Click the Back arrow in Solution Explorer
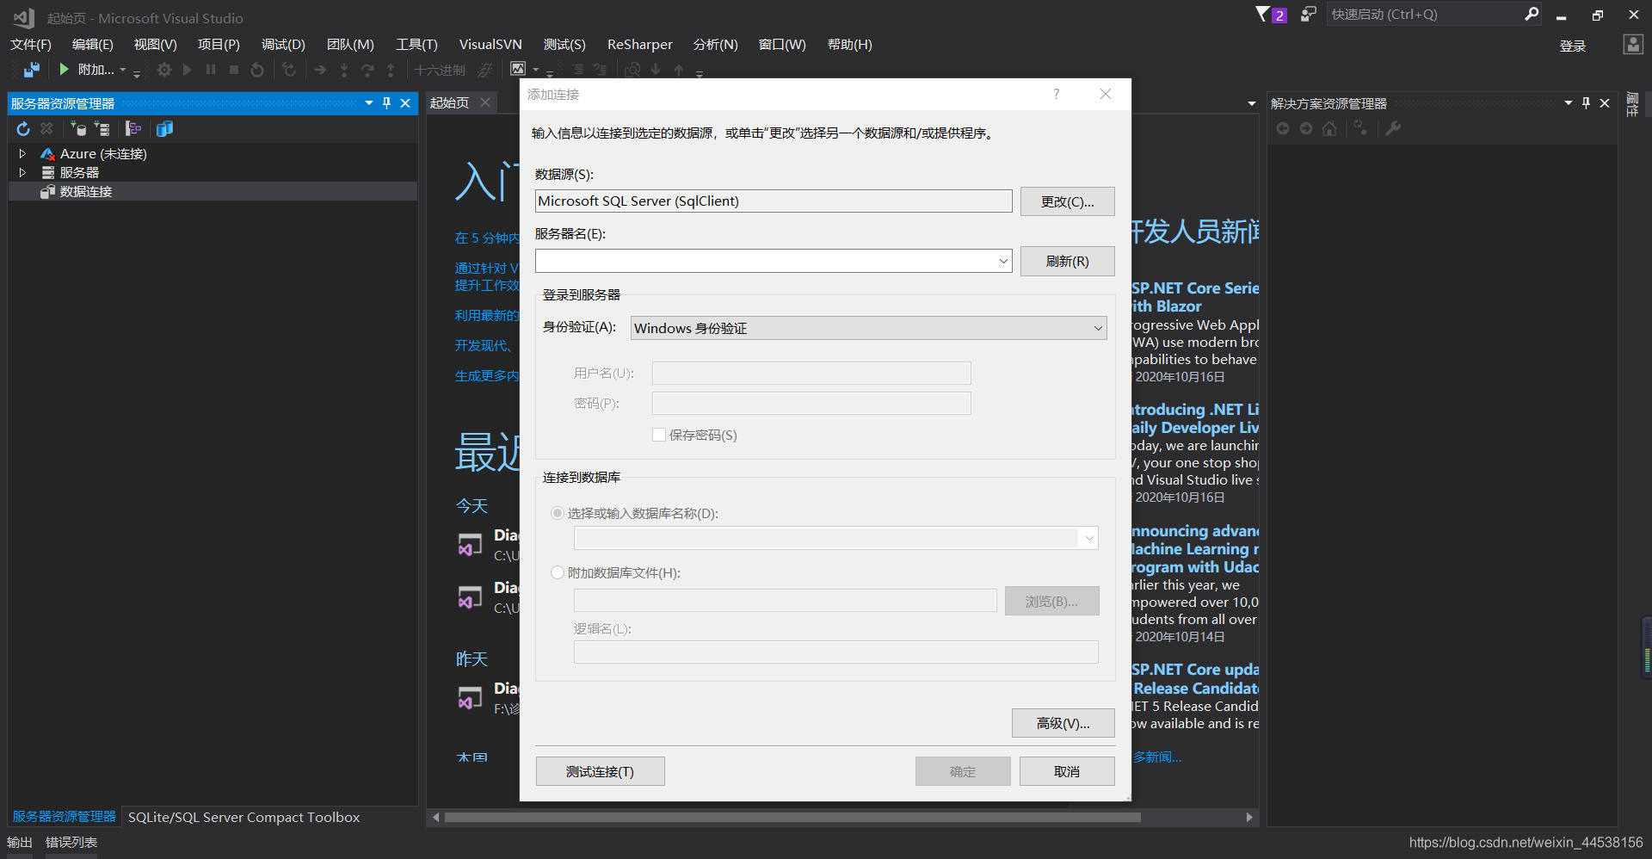The height and width of the screenshot is (859, 1652). [1283, 128]
